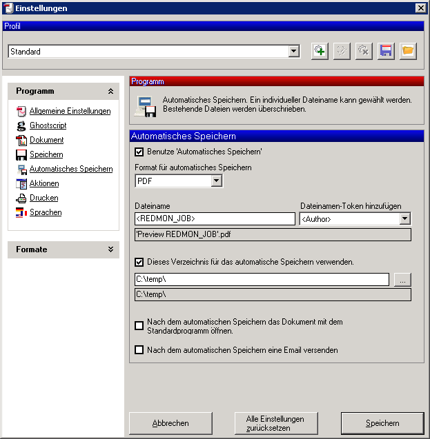Toggle 'Dieses Verzeichnis für das automatische Speichern verwenden' checkbox
430x439 pixels.
coord(139,262)
